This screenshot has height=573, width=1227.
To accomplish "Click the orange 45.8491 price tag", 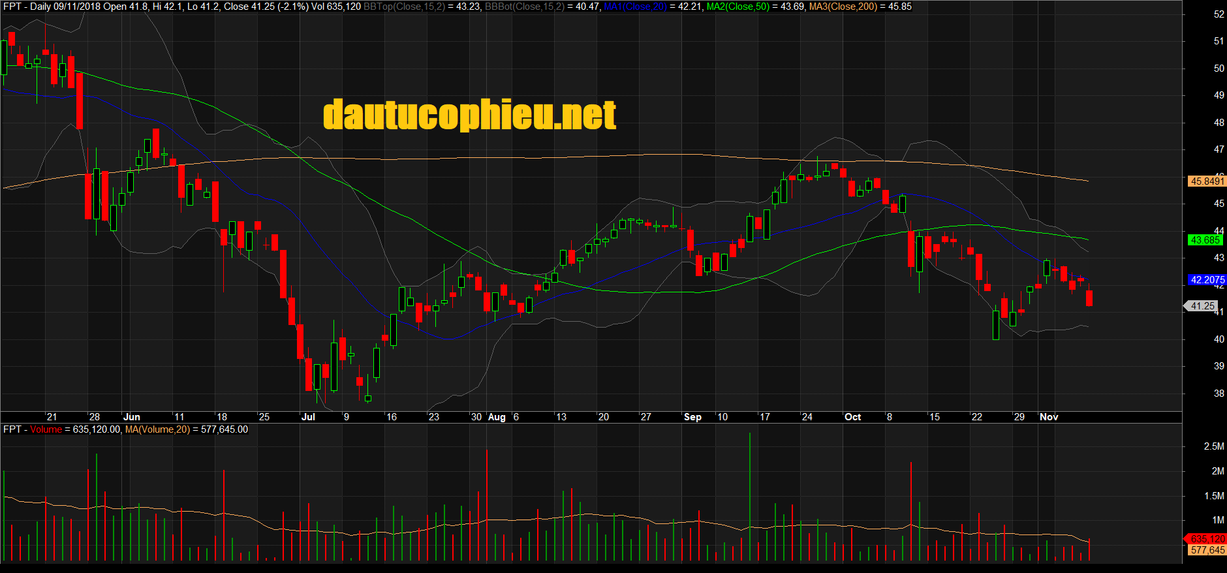I will click(x=1206, y=181).
